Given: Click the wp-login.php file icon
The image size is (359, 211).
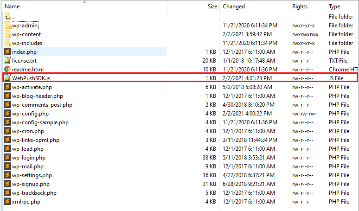Looking at the screenshot, I should [x=7, y=158].
